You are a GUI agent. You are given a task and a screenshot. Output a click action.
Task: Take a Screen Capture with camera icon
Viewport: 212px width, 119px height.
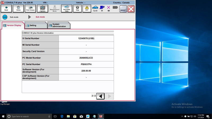(42, 9)
